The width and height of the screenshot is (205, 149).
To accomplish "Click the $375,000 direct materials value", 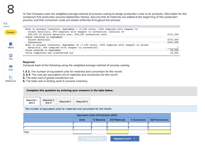I will tap(173, 40).
